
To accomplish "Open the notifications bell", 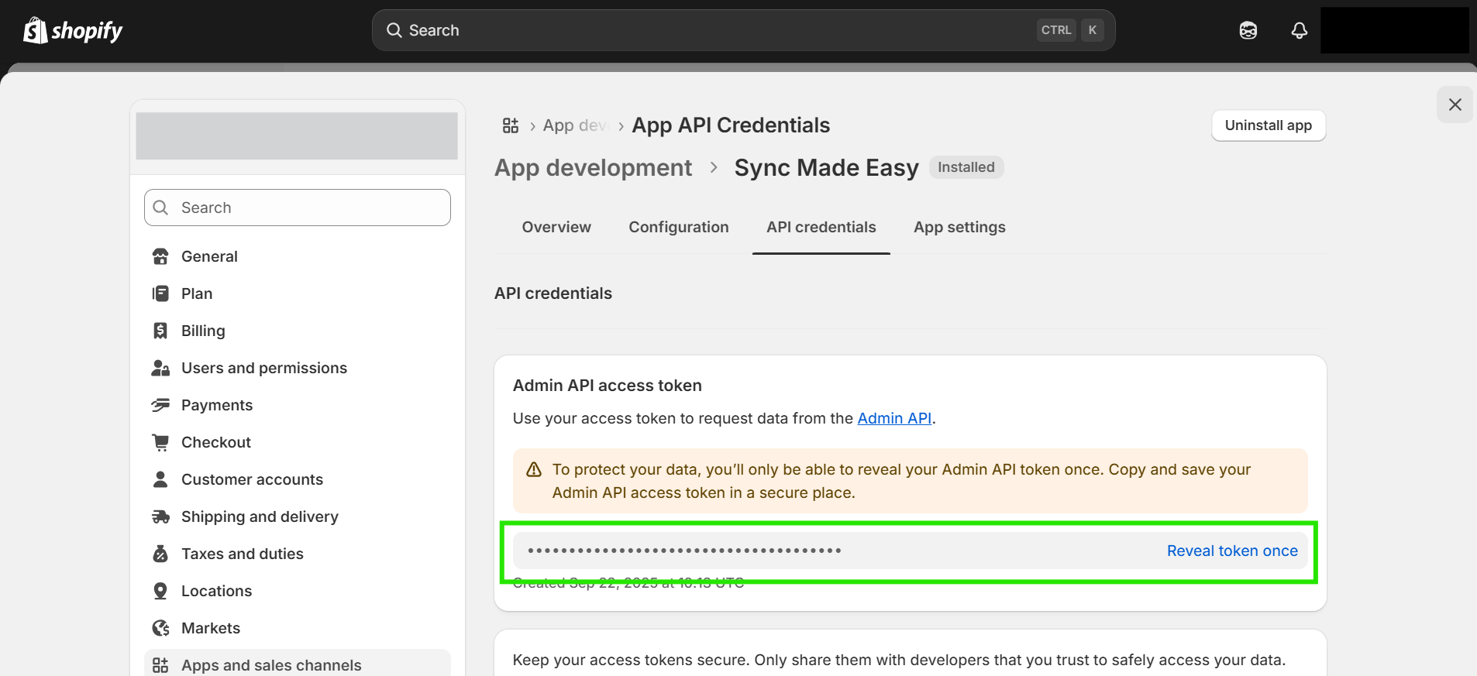I will 1299,30.
